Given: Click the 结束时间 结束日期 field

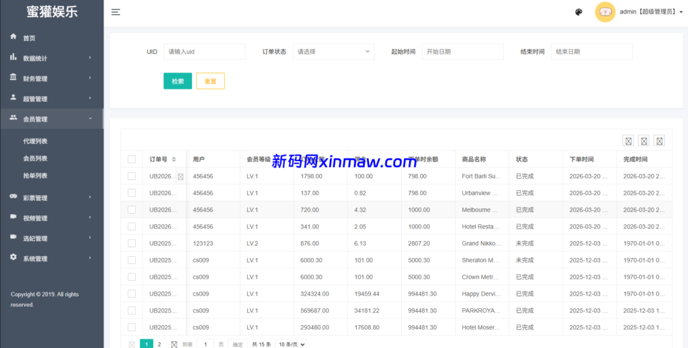Looking at the screenshot, I should click(x=592, y=51).
